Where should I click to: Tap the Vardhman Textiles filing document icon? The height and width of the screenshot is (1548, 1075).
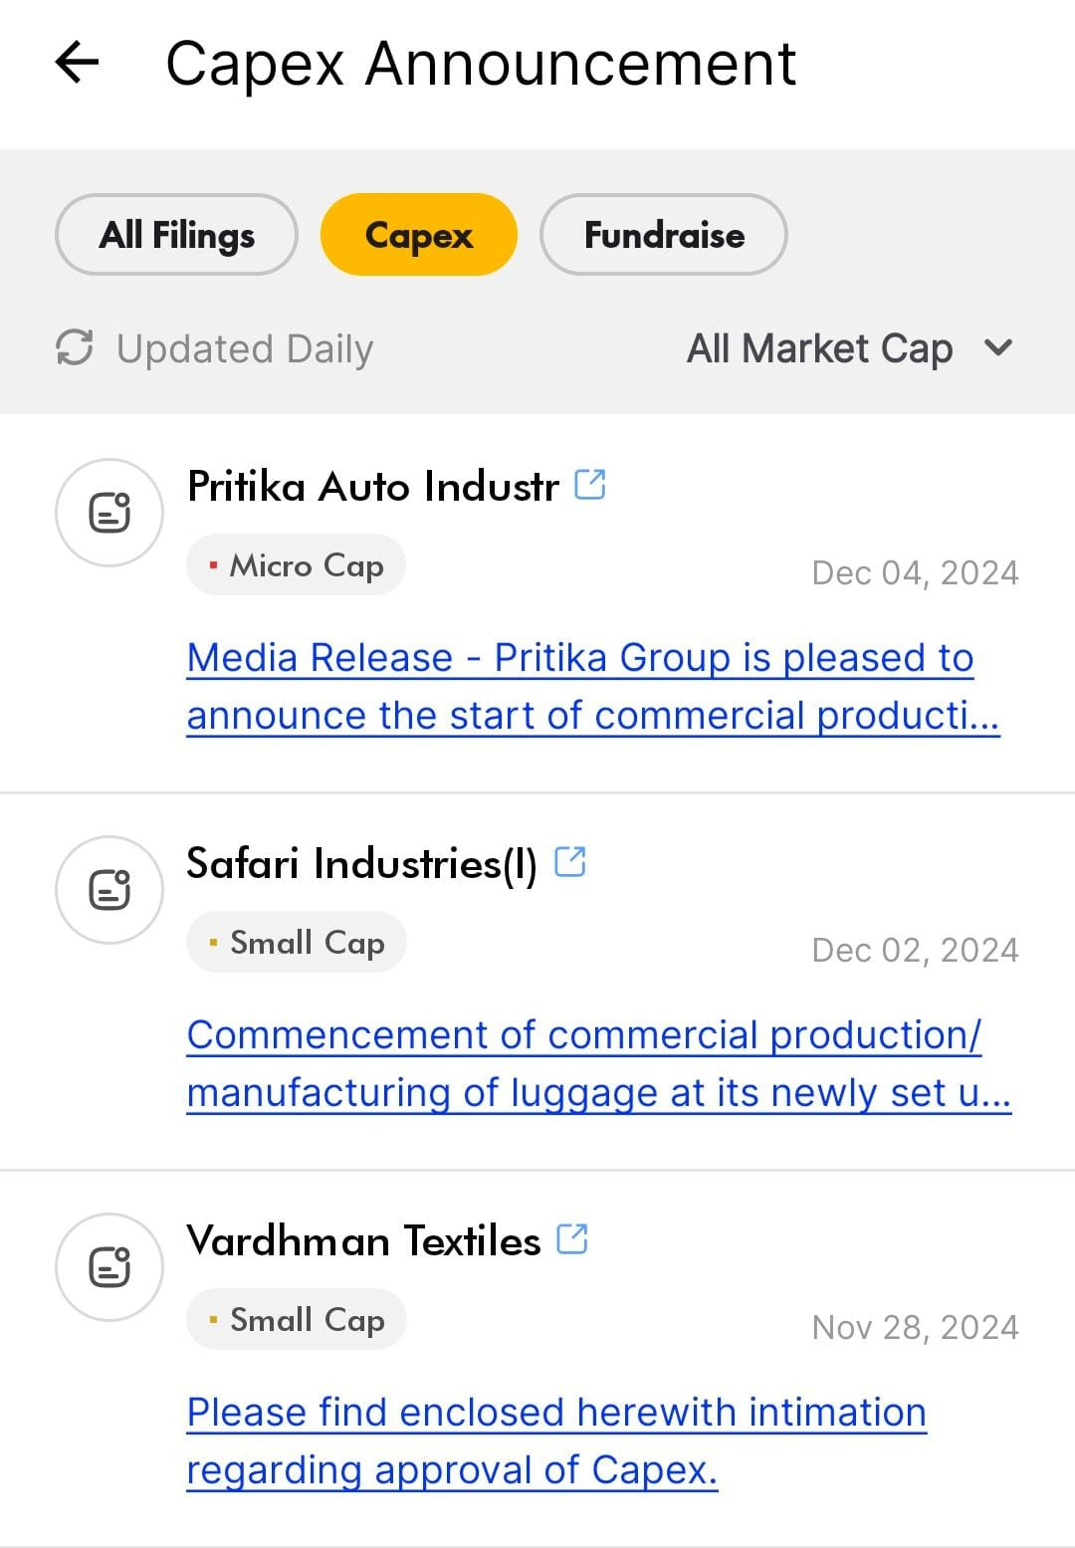pyautogui.click(x=109, y=1267)
